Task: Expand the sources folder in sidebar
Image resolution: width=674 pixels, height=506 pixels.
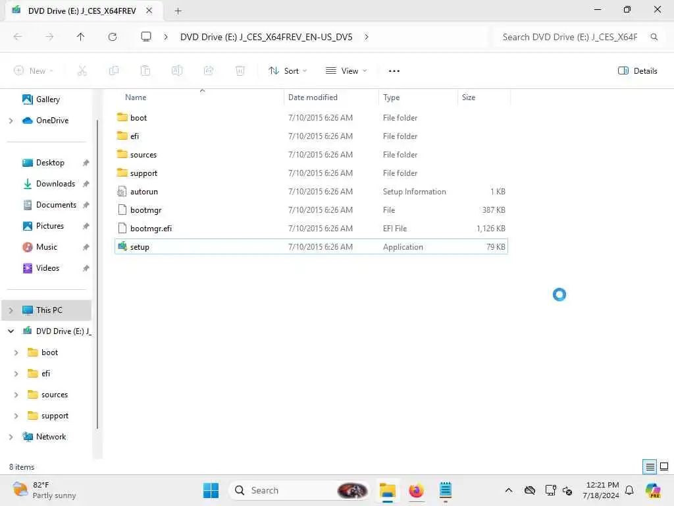Action: 16,395
